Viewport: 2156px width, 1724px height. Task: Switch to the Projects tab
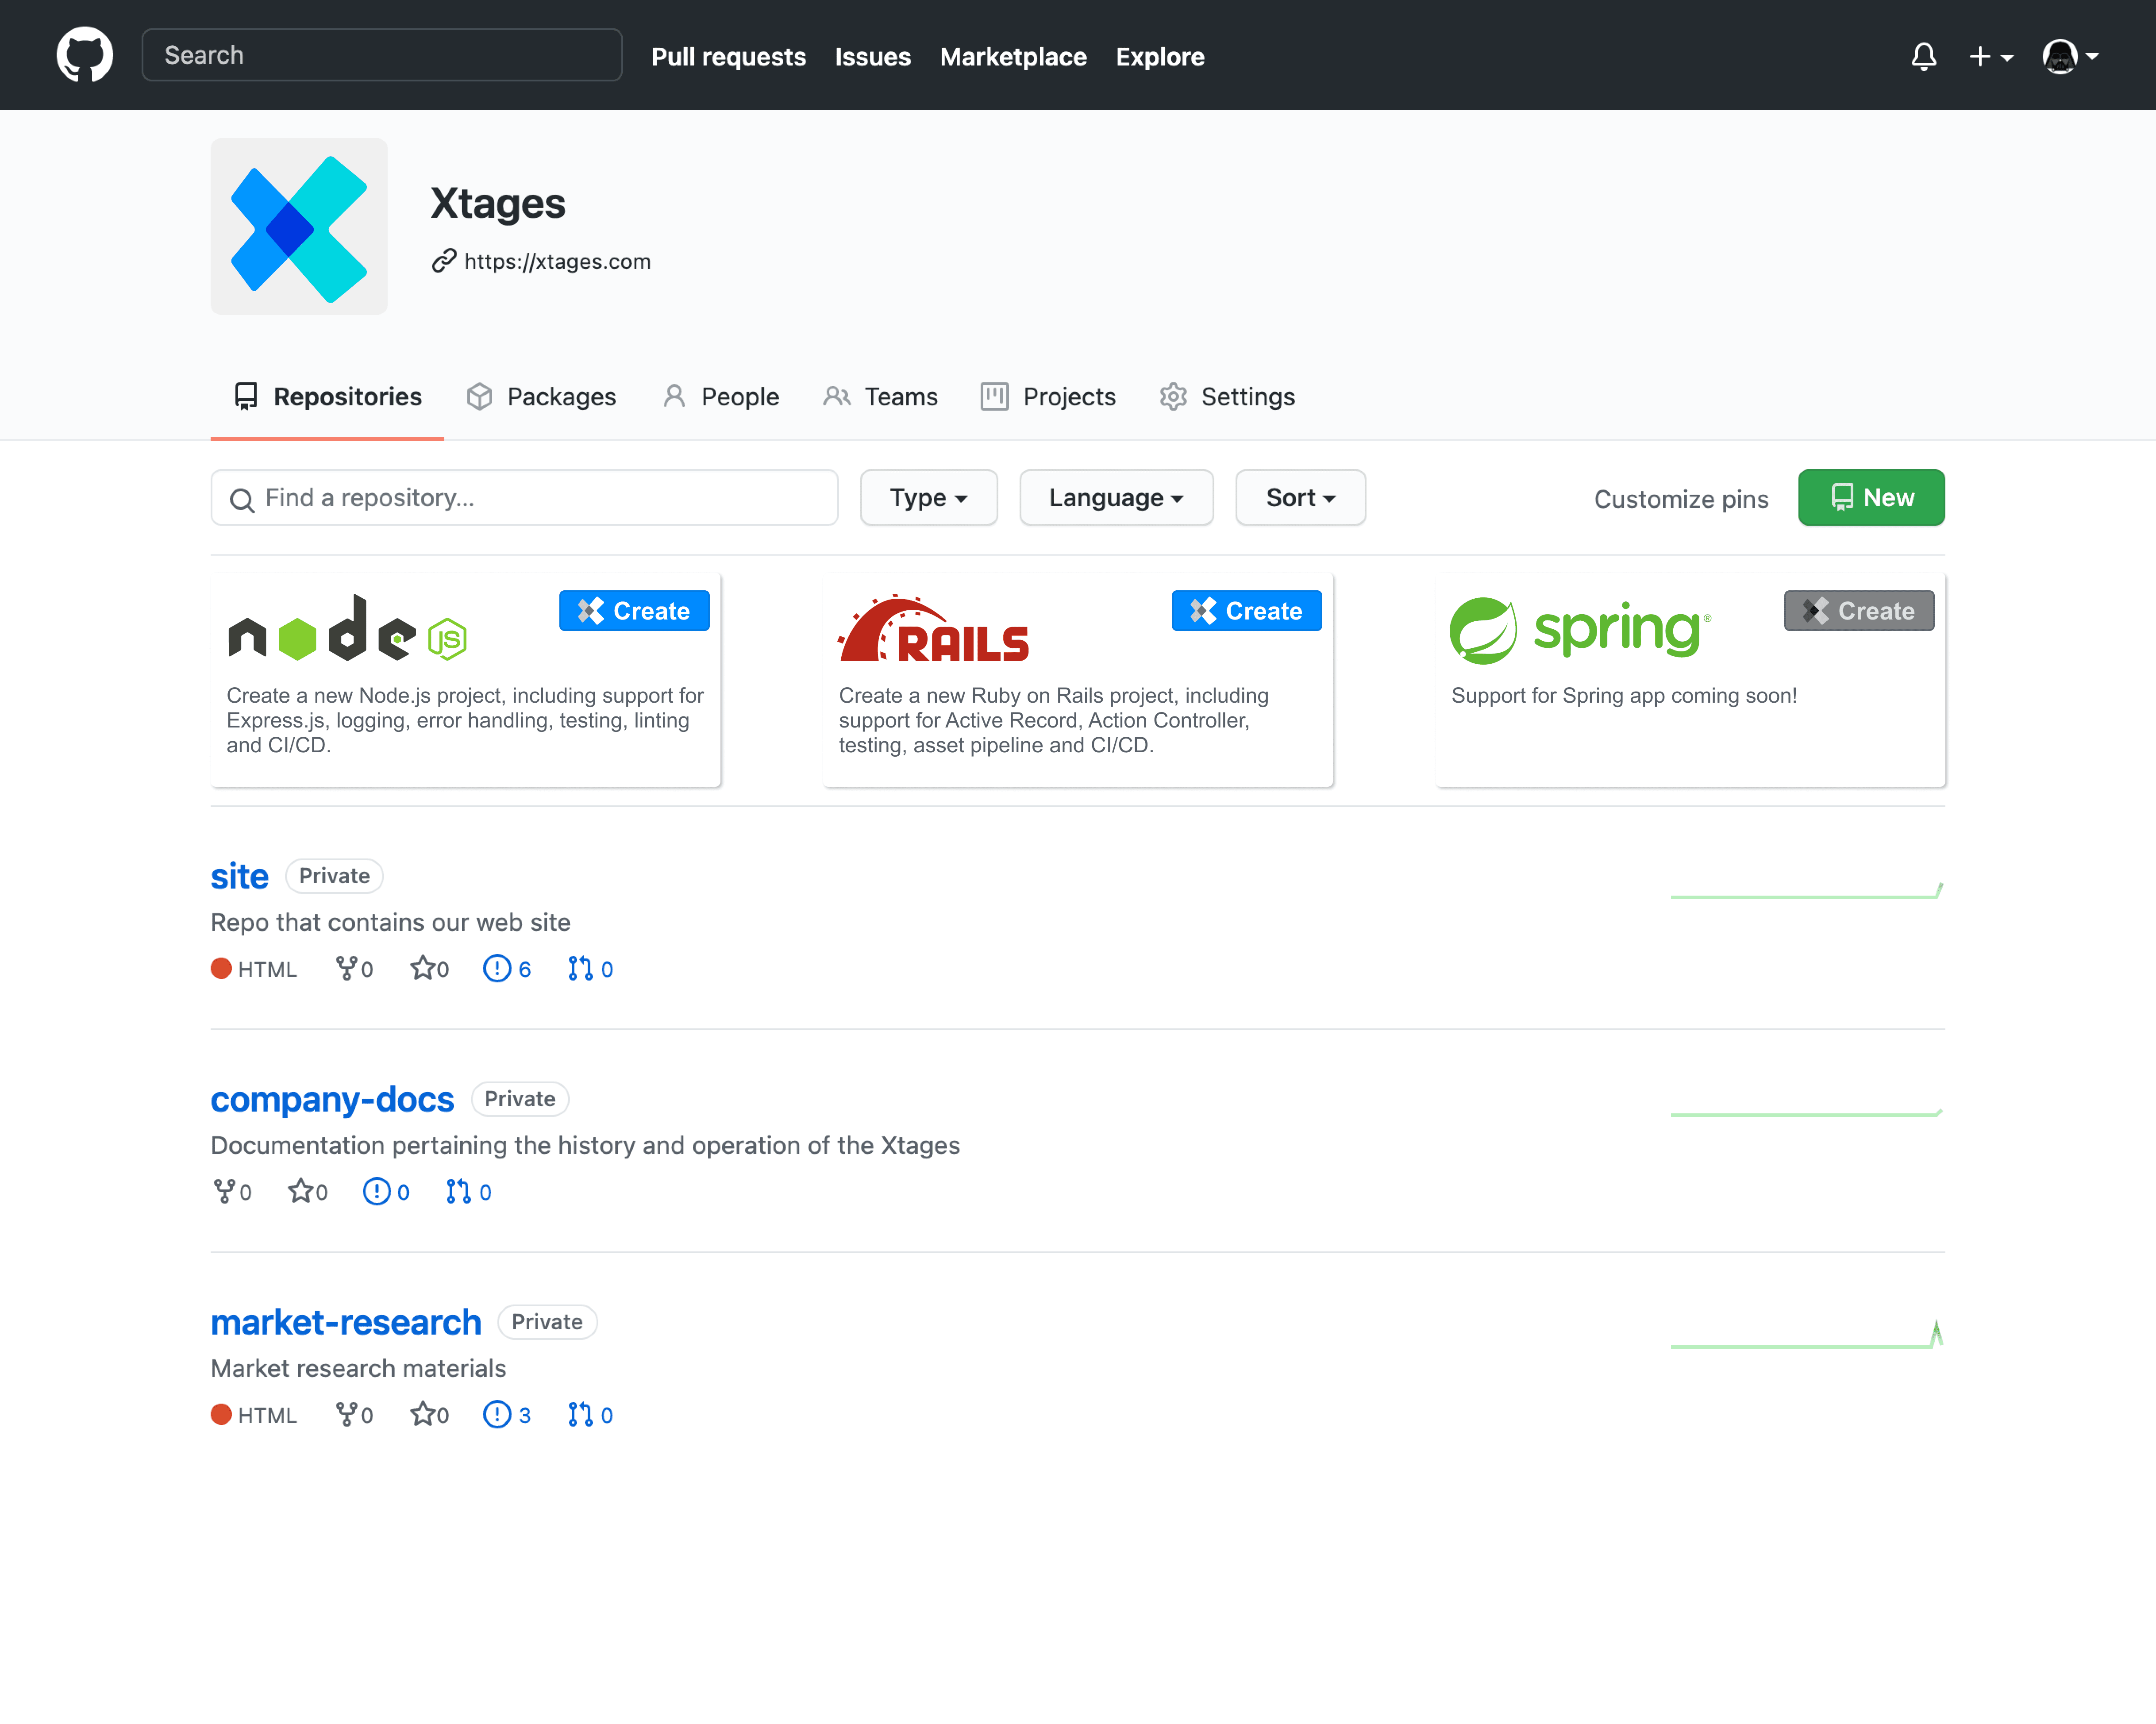pyautogui.click(x=1048, y=397)
